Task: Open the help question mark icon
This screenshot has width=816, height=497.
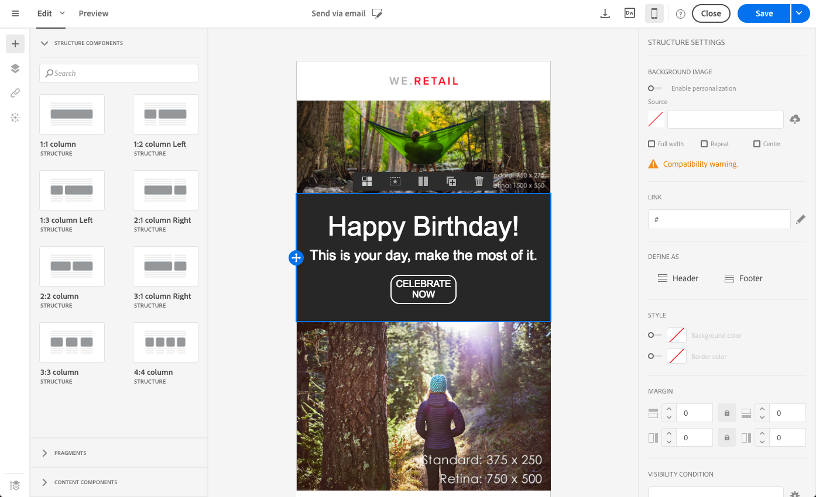Action: tap(680, 14)
